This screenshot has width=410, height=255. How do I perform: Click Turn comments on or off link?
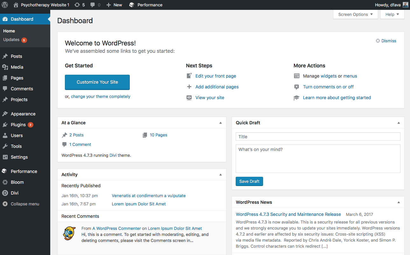click(328, 87)
